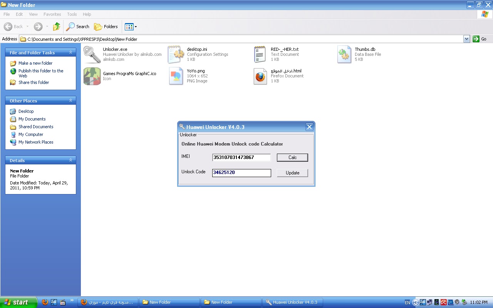Image resolution: width=493 pixels, height=308 pixels.
Task: Switch to the Firefox taskbar button
Action: [107, 302]
